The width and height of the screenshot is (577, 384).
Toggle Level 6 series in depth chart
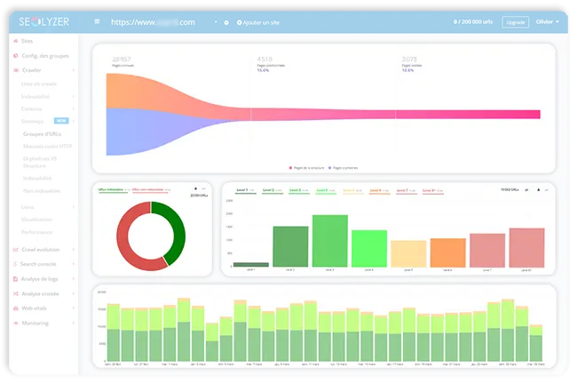click(x=379, y=190)
